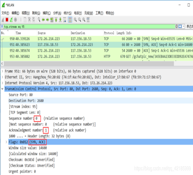This screenshot has width=193, height=175.
Task: Open the 文件(F) menu
Action: [5, 13]
